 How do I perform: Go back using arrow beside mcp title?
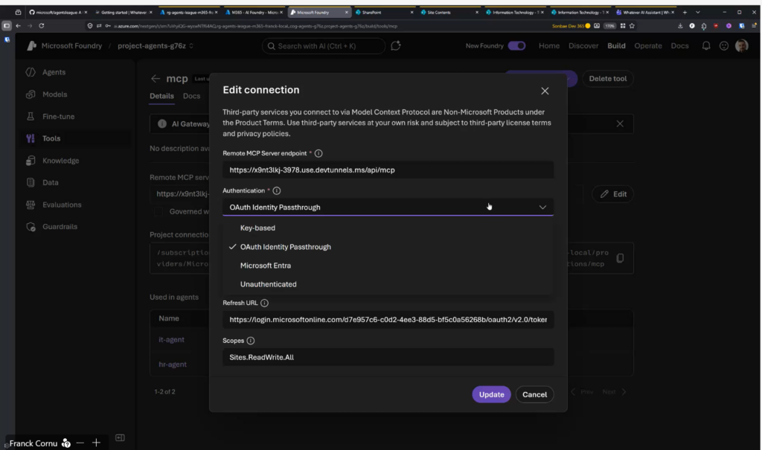pos(156,79)
